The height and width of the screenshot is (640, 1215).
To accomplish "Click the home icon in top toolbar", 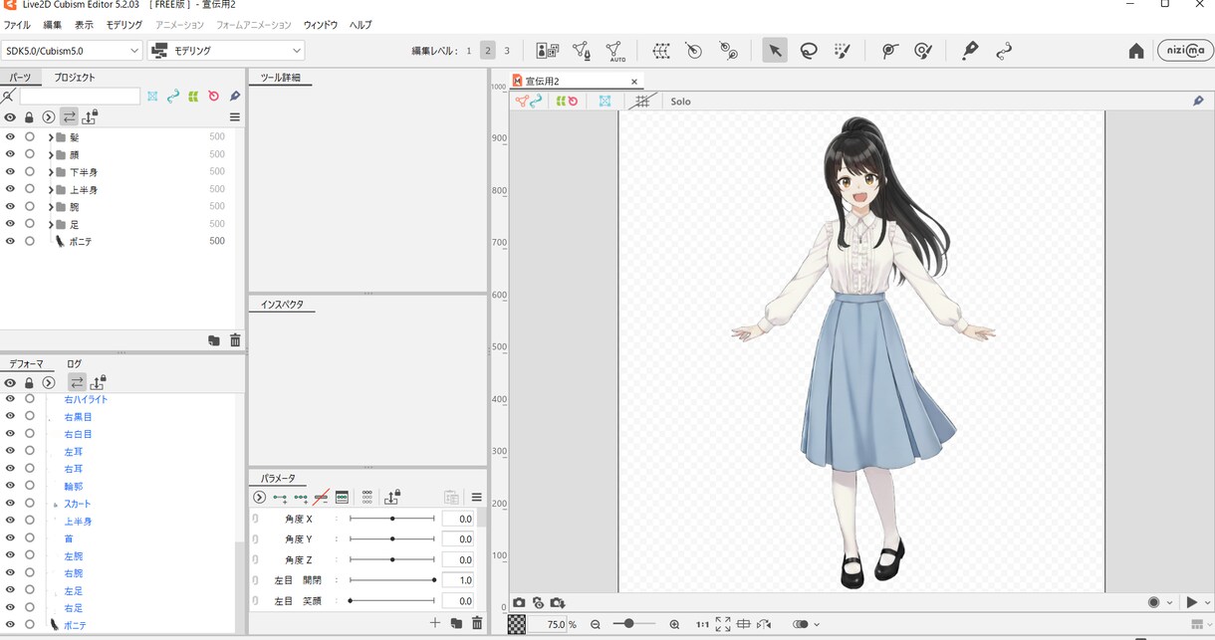I will [1136, 51].
